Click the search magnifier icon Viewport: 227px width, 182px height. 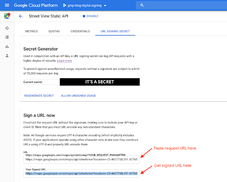click(142, 5)
